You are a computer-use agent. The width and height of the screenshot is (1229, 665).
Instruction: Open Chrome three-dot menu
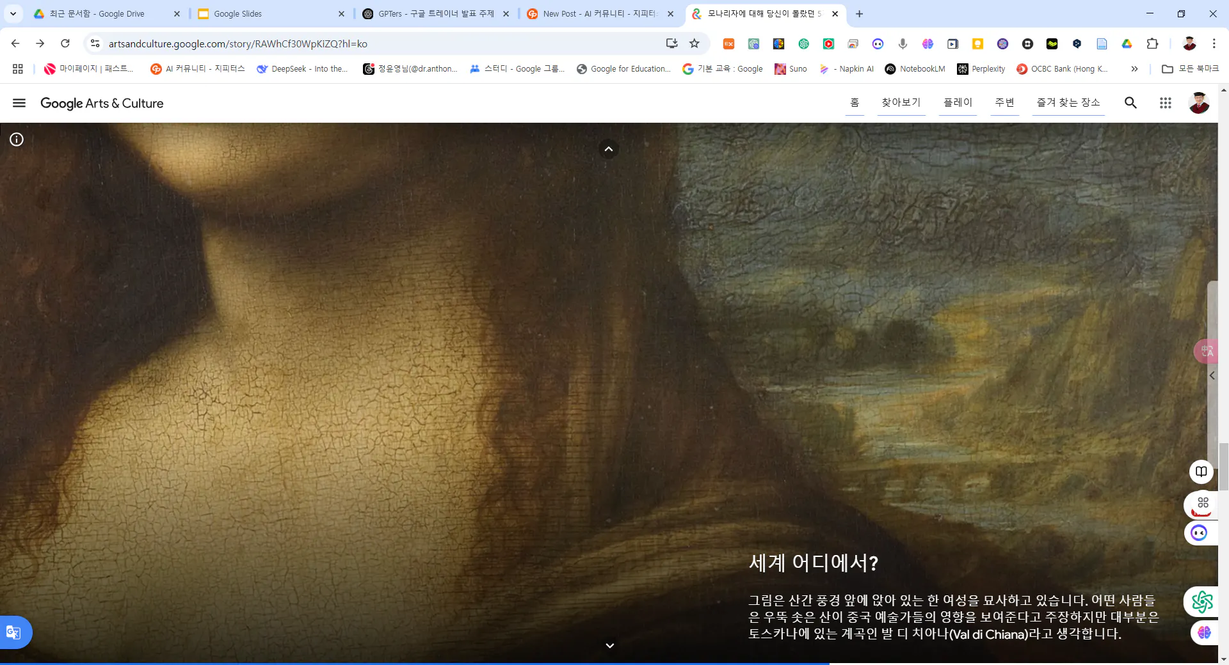[x=1214, y=43]
